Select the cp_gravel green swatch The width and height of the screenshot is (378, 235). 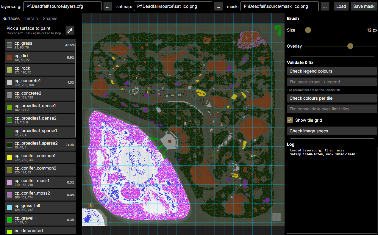click(x=10, y=220)
